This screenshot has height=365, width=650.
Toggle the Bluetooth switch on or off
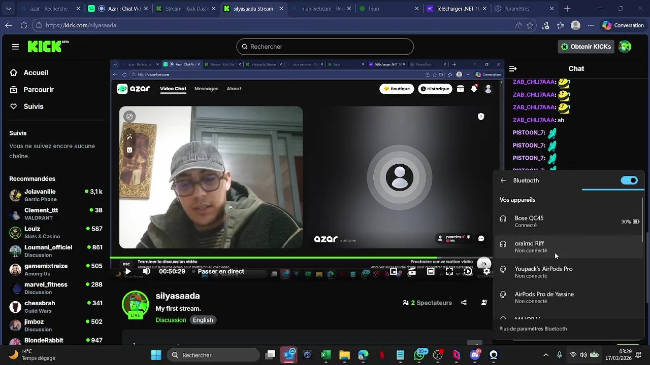coord(629,180)
